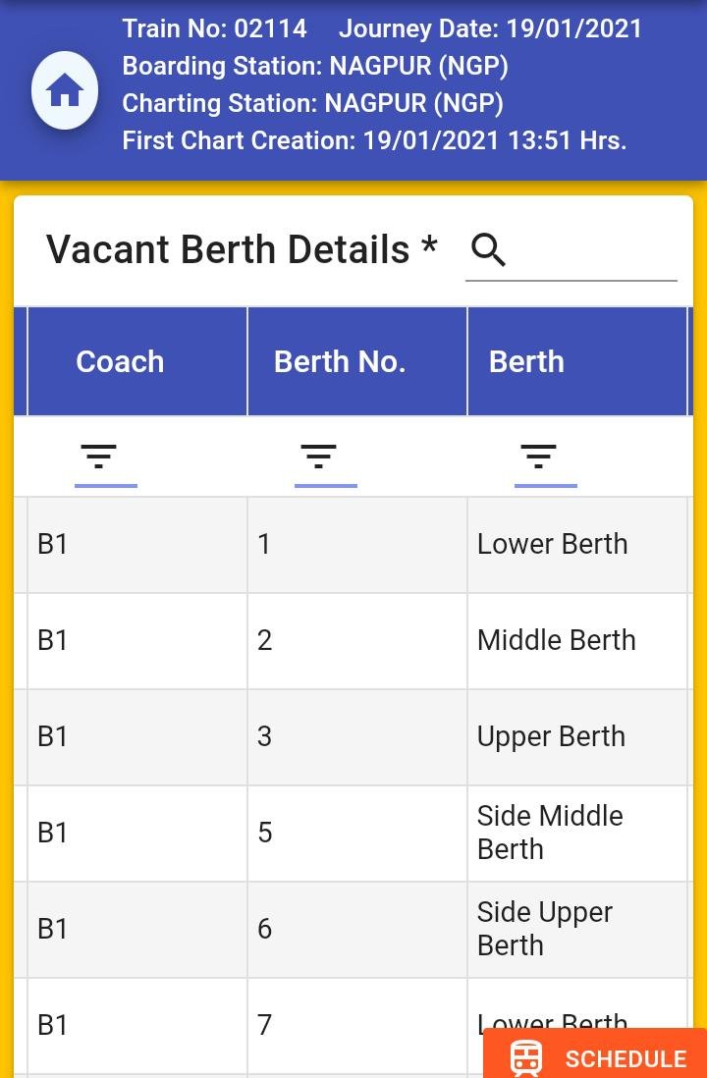Open the Berth No. column filter icon
Image resolution: width=707 pixels, height=1078 pixels.
(x=318, y=457)
